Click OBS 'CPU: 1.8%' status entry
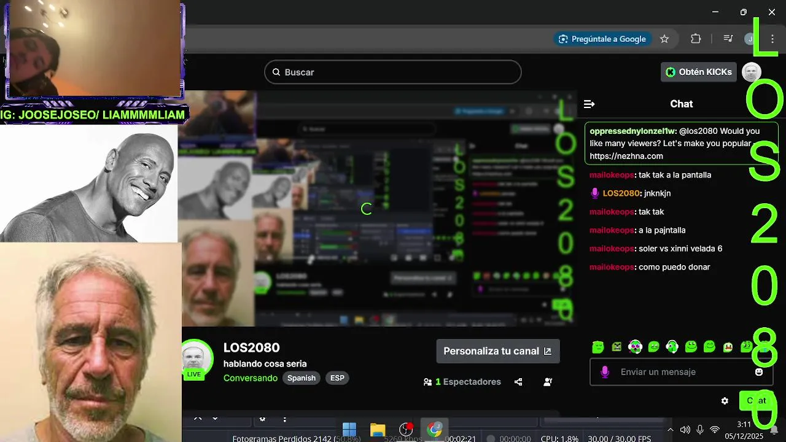Screen dimensions: 786x442 click(559, 438)
